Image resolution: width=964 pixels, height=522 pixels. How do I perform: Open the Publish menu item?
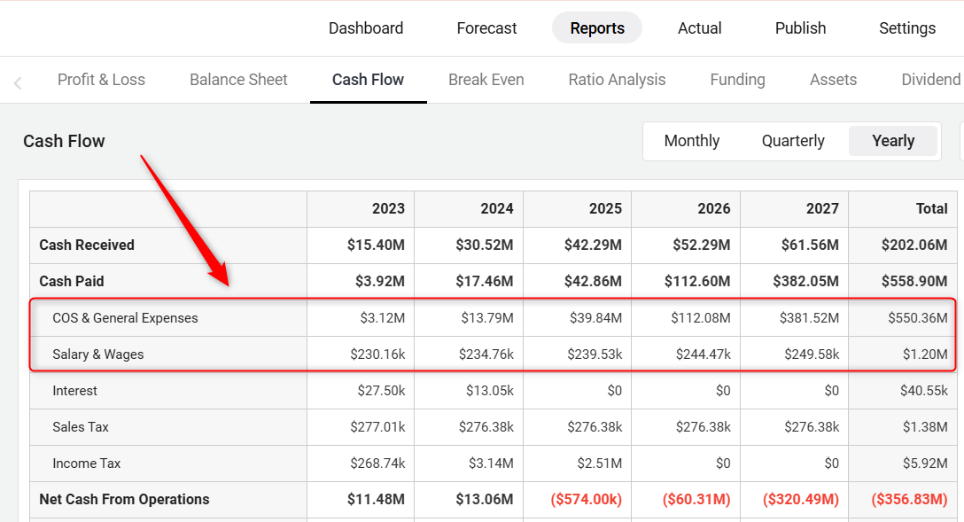click(x=800, y=28)
